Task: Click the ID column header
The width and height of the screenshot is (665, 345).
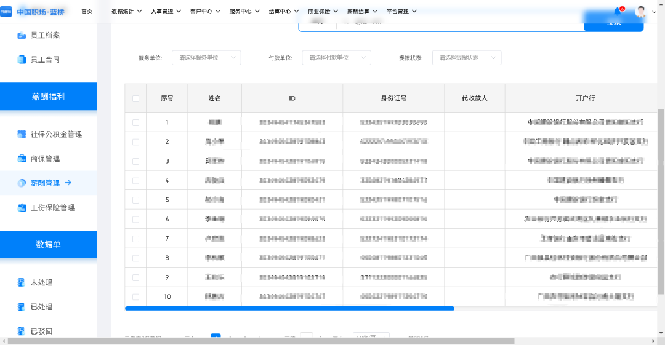Action: point(292,98)
